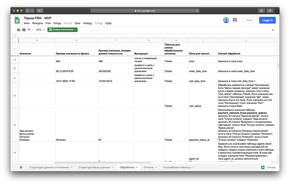
Task: Toggle the Safari sidebar icon
Action: coord(40,11)
